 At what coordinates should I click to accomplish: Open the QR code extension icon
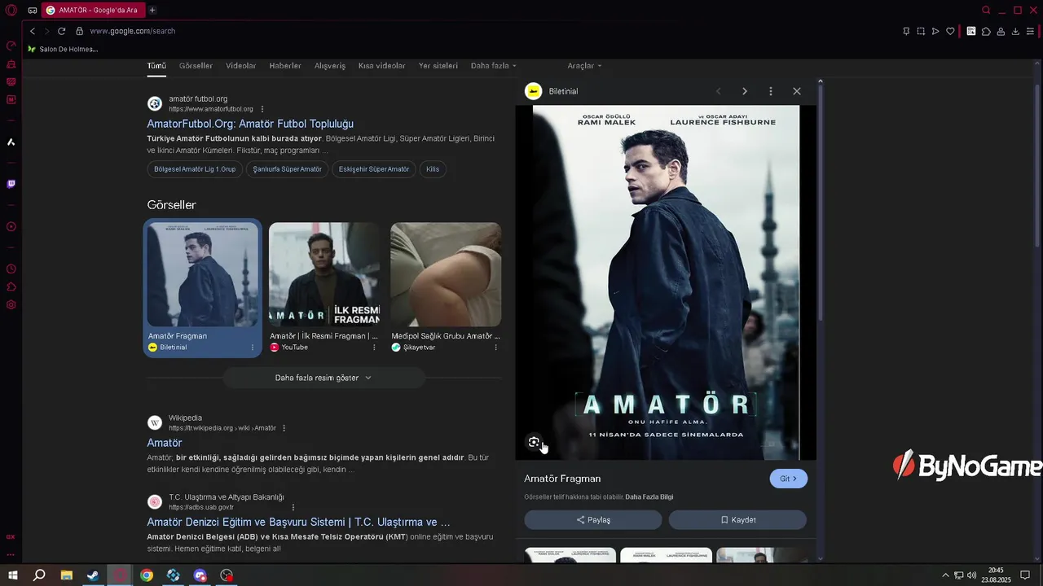tap(971, 31)
